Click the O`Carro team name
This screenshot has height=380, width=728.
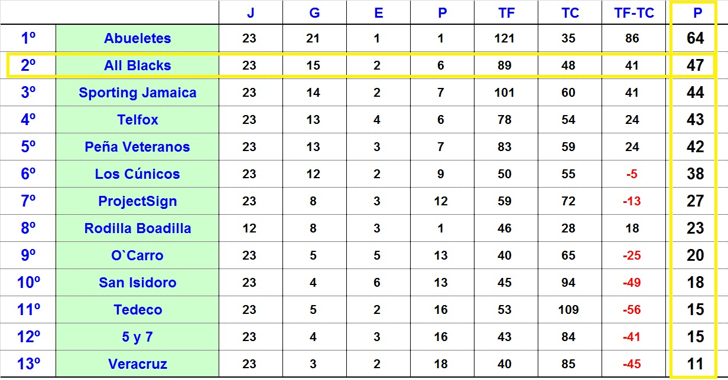[137, 255]
